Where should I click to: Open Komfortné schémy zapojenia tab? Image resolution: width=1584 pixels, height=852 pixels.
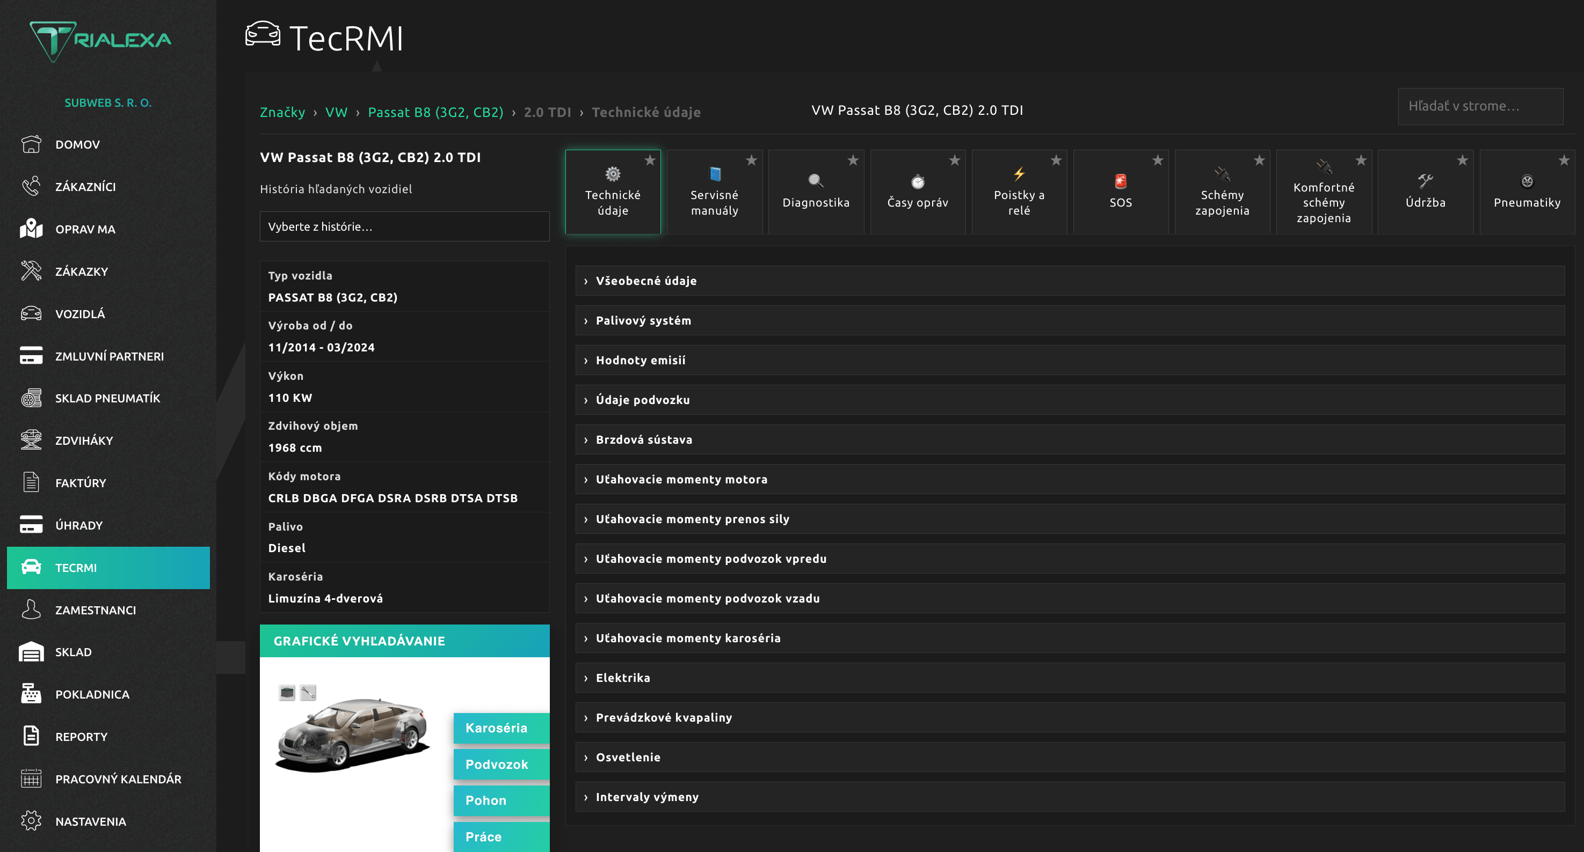(1323, 192)
